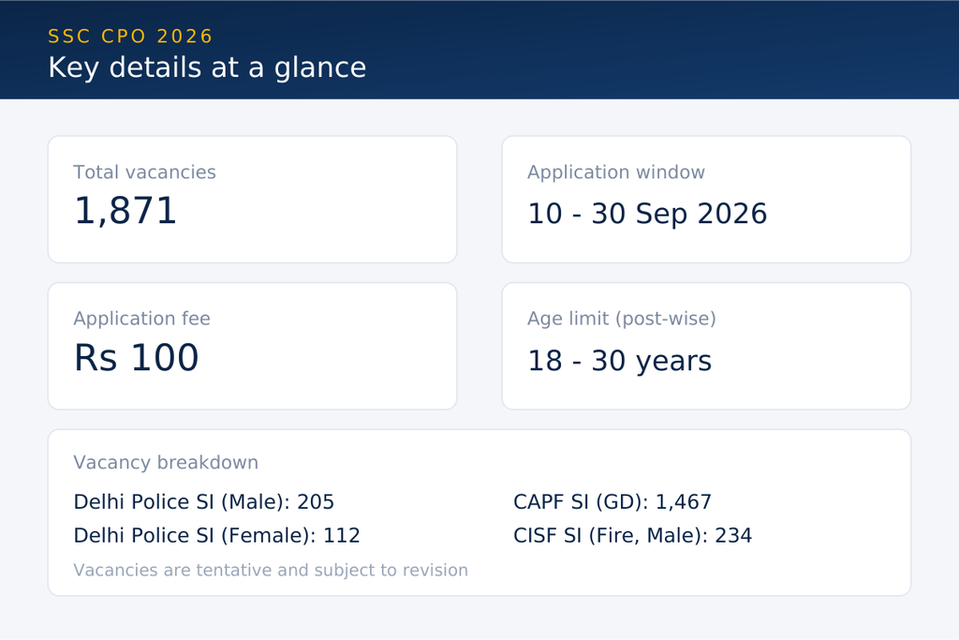
Task: Click the CISF SI (Fire, Male): 234 entry
Action: click(632, 536)
